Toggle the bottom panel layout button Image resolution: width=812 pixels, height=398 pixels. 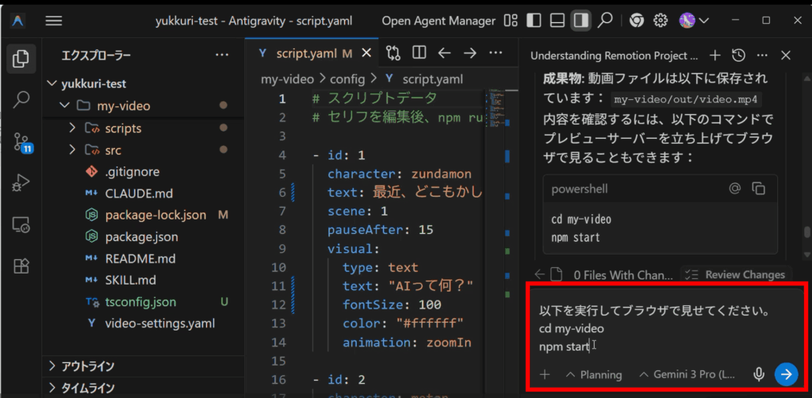click(x=557, y=21)
